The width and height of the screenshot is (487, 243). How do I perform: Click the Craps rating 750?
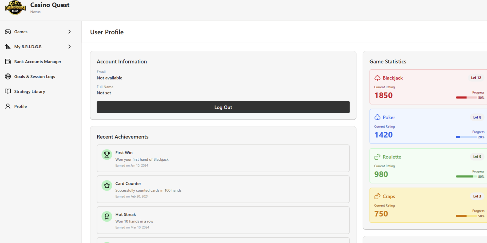coord(381,214)
